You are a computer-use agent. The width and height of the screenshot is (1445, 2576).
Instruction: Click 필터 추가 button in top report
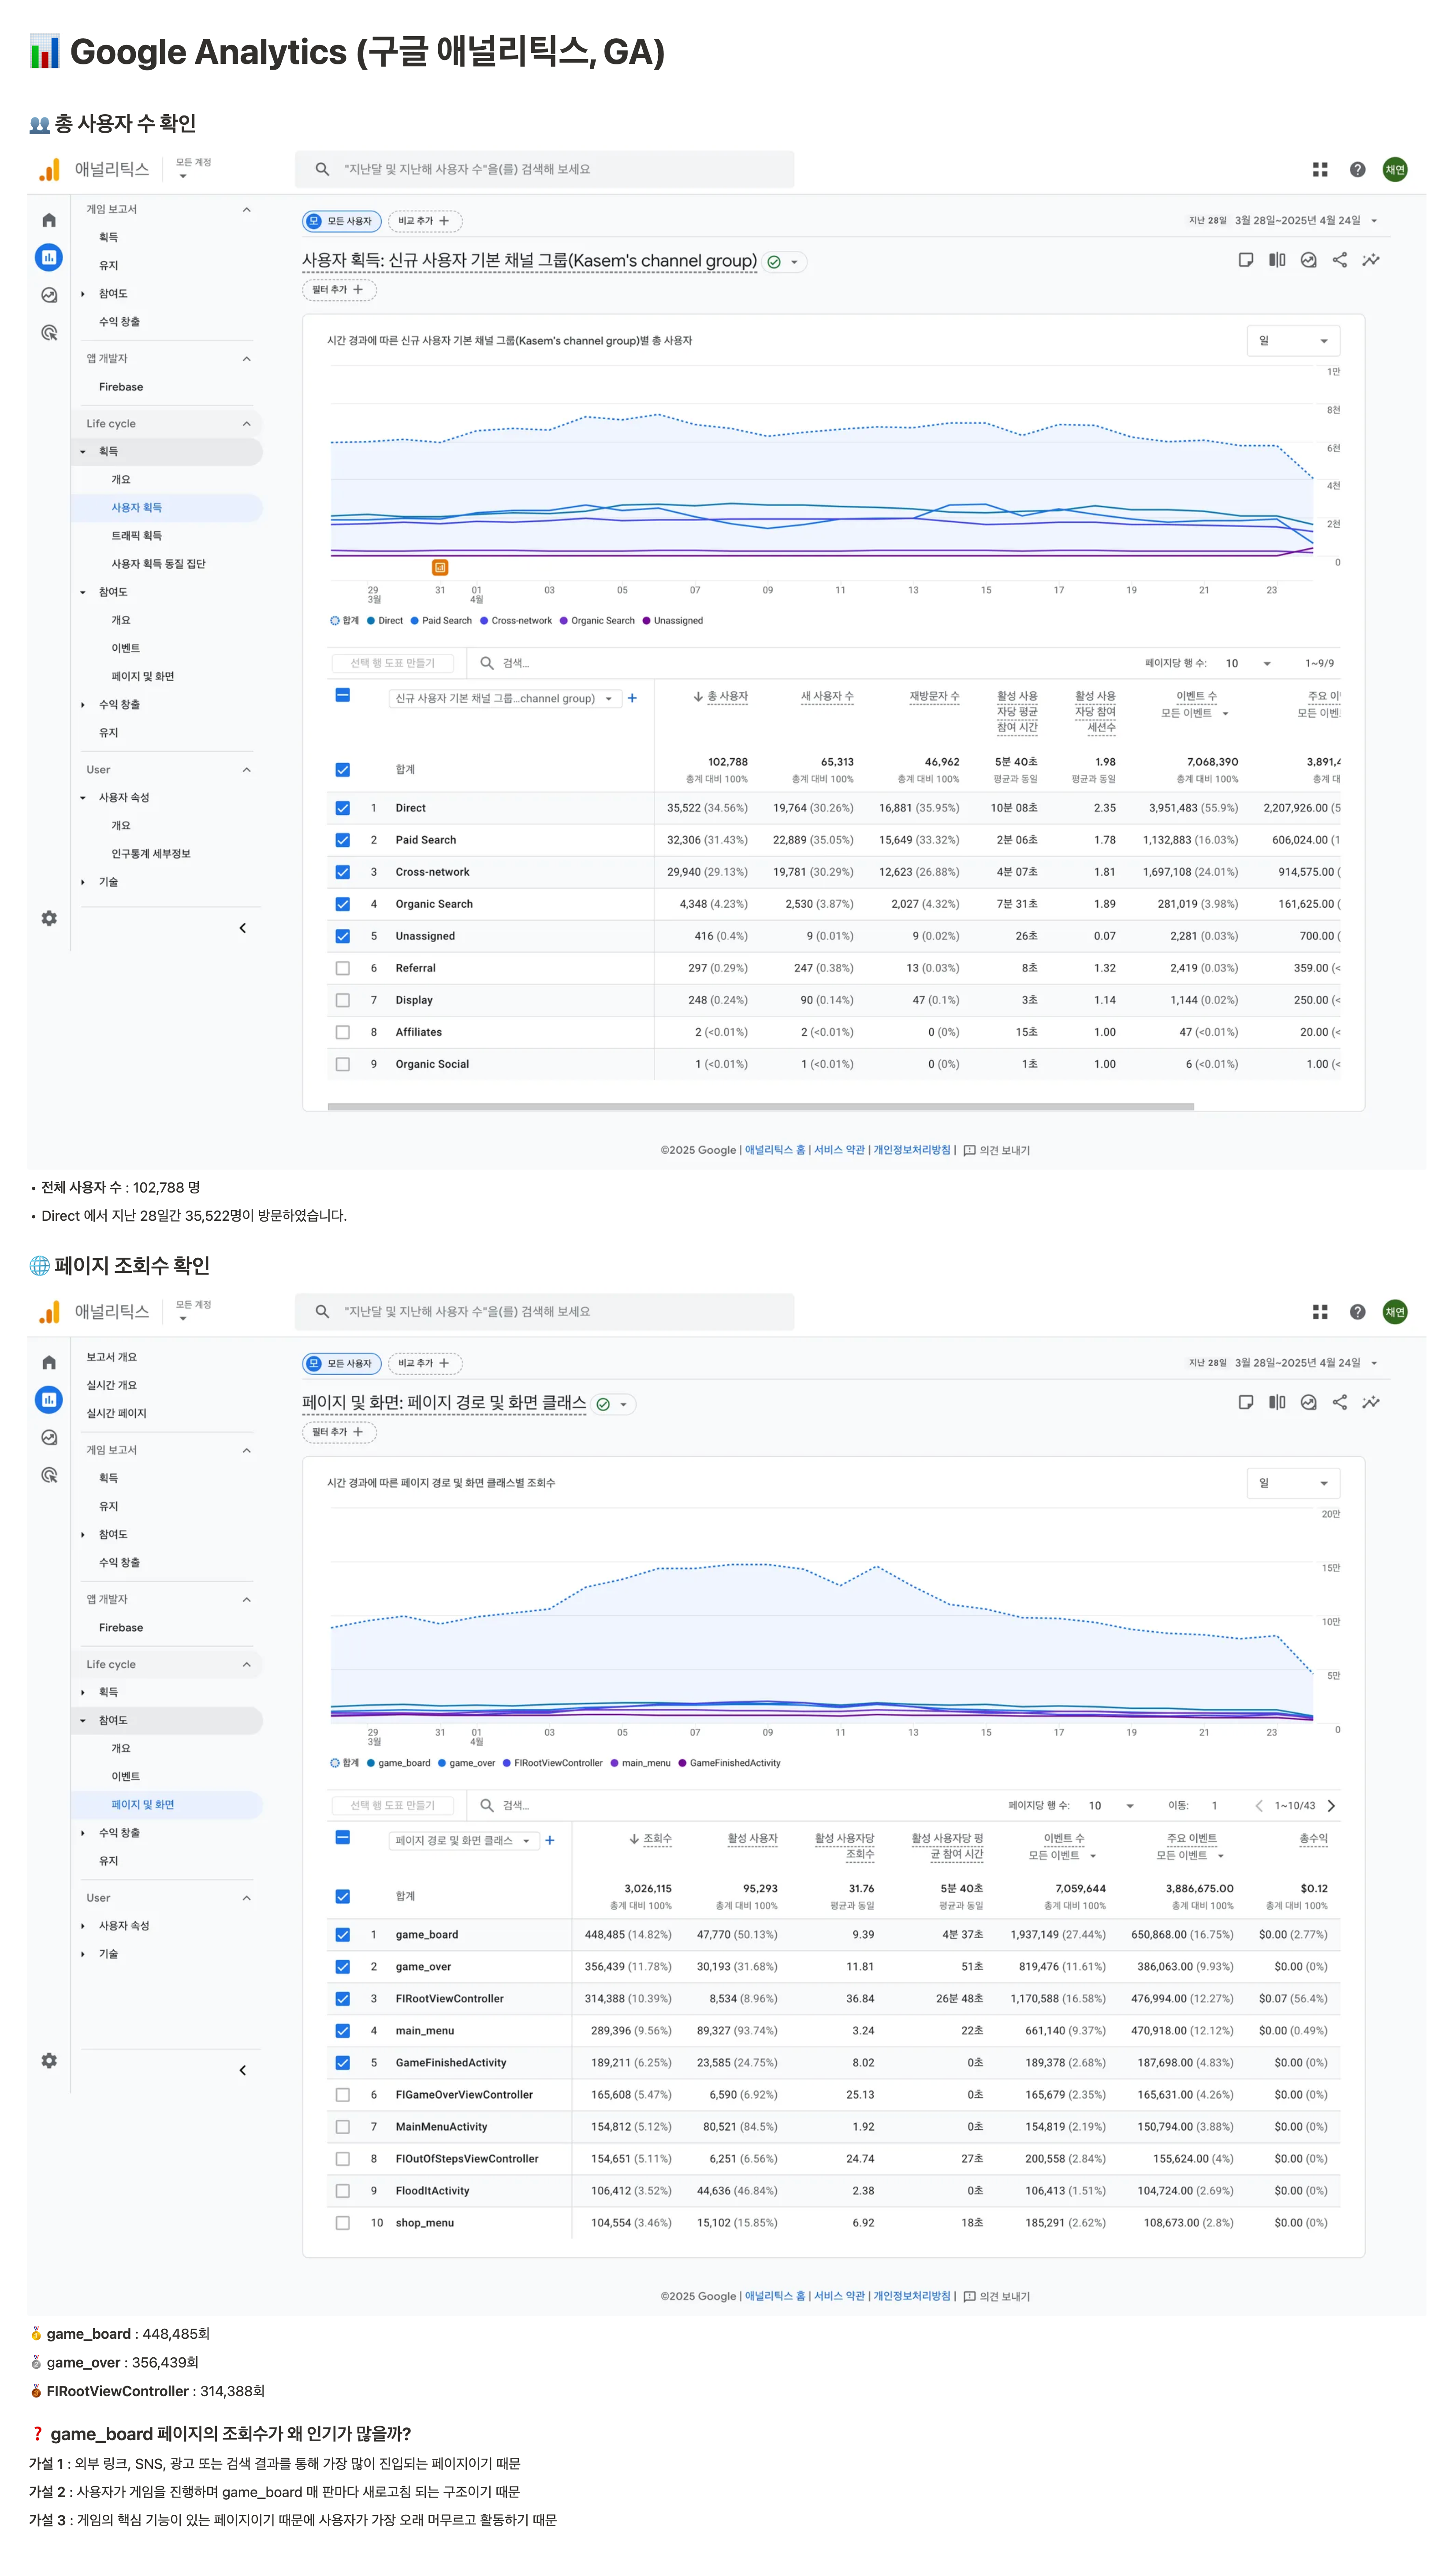338,290
